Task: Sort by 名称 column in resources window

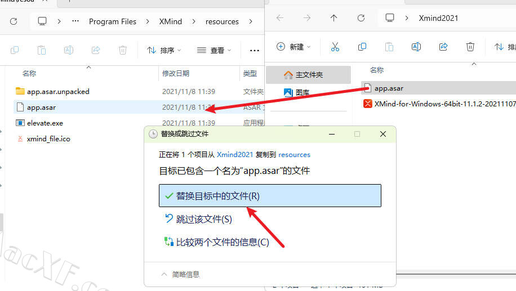Action: click(x=29, y=73)
